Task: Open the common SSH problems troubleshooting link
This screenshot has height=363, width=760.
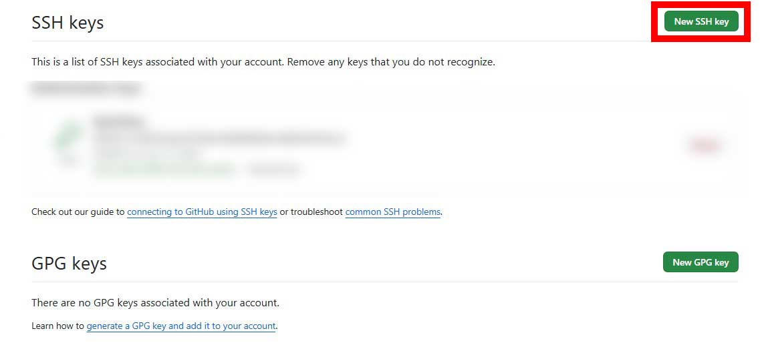Action: pyautogui.click(x=392, y=212)
